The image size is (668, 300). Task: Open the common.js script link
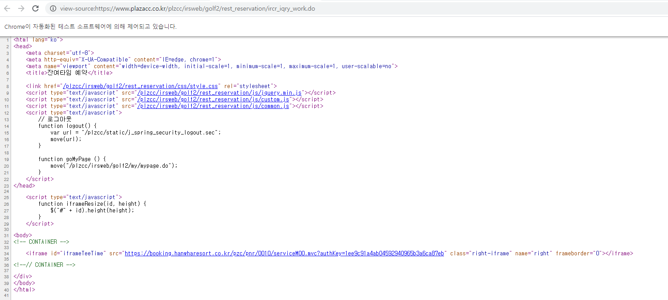coord(213,106)
